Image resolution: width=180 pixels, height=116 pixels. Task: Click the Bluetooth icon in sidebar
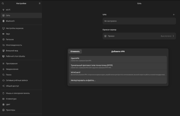pos(3,21)
